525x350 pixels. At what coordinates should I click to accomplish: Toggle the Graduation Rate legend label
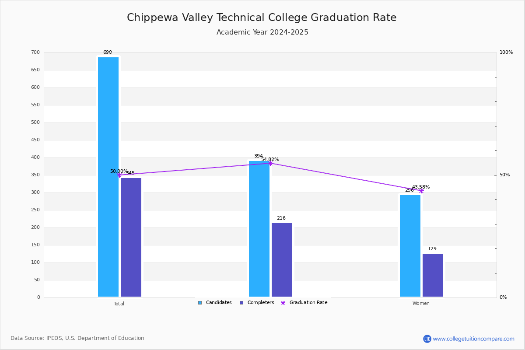[308, 303]
